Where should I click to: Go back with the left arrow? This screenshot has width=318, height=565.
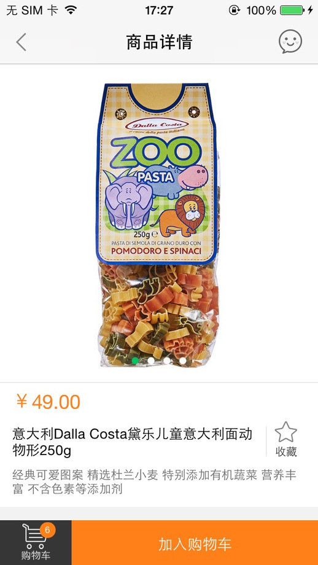click(x=21, y=42)
